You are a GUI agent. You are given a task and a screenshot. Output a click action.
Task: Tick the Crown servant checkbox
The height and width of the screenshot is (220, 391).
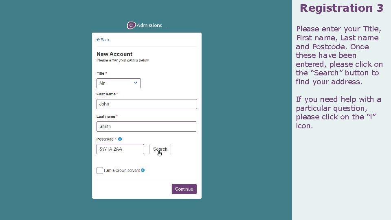click(100, 170)
